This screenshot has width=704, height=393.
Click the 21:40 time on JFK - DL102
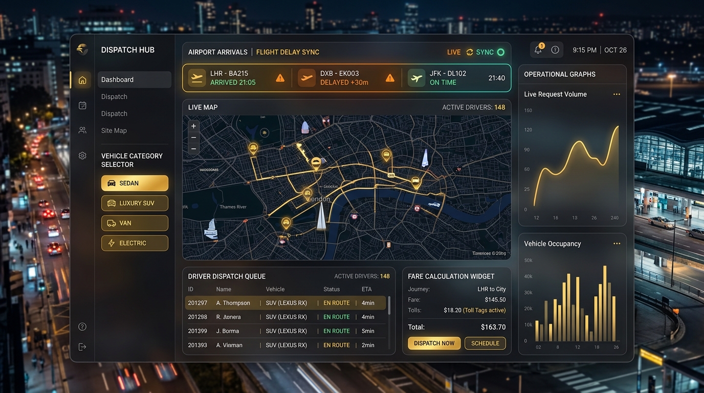497,78
